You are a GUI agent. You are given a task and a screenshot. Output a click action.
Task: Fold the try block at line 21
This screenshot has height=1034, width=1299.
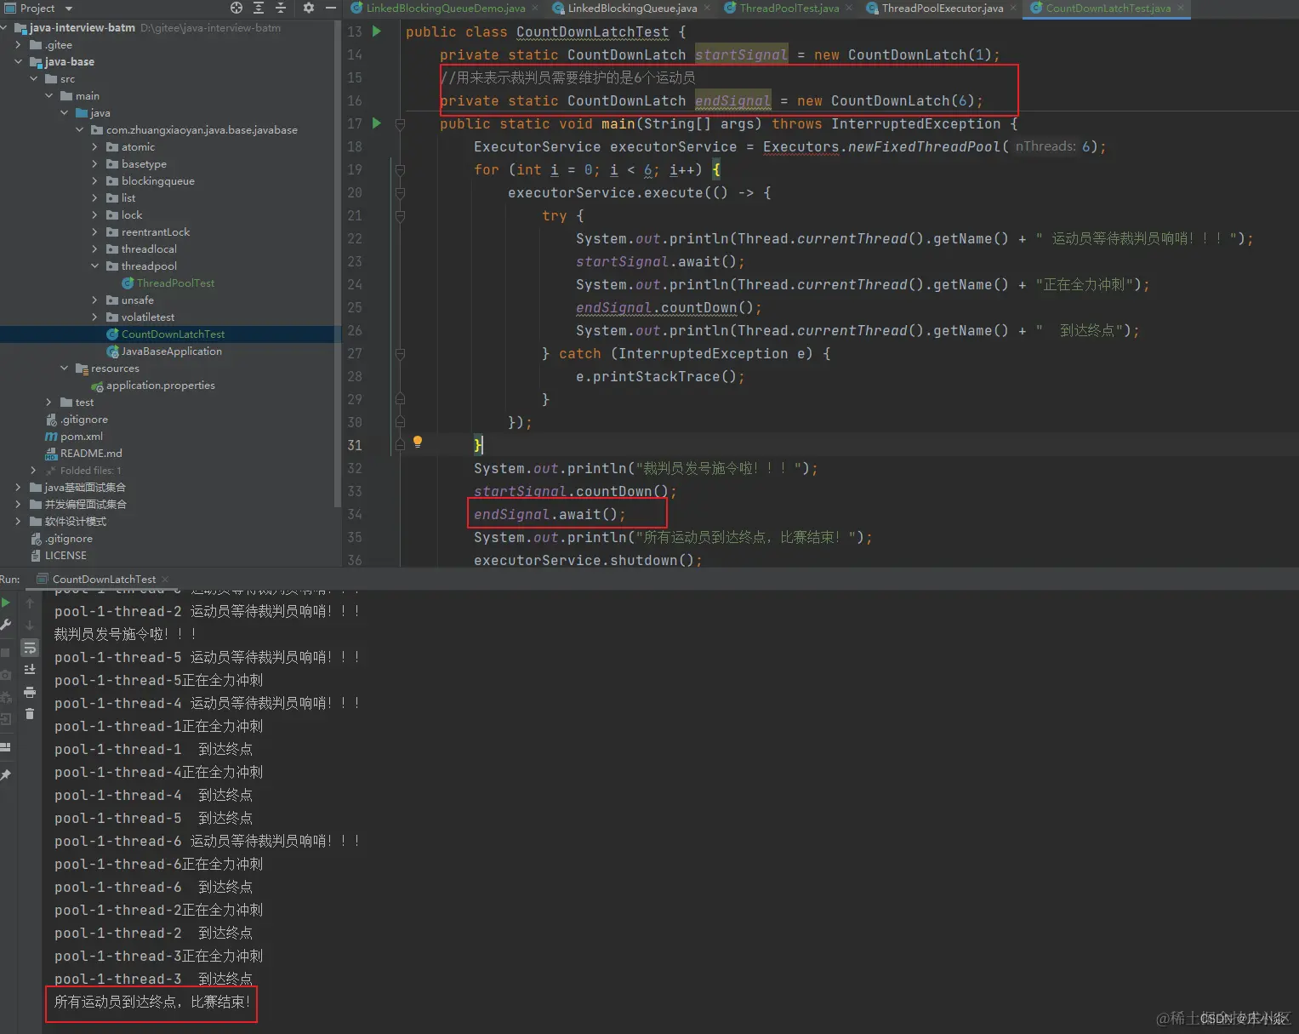(x=400, y=216)
